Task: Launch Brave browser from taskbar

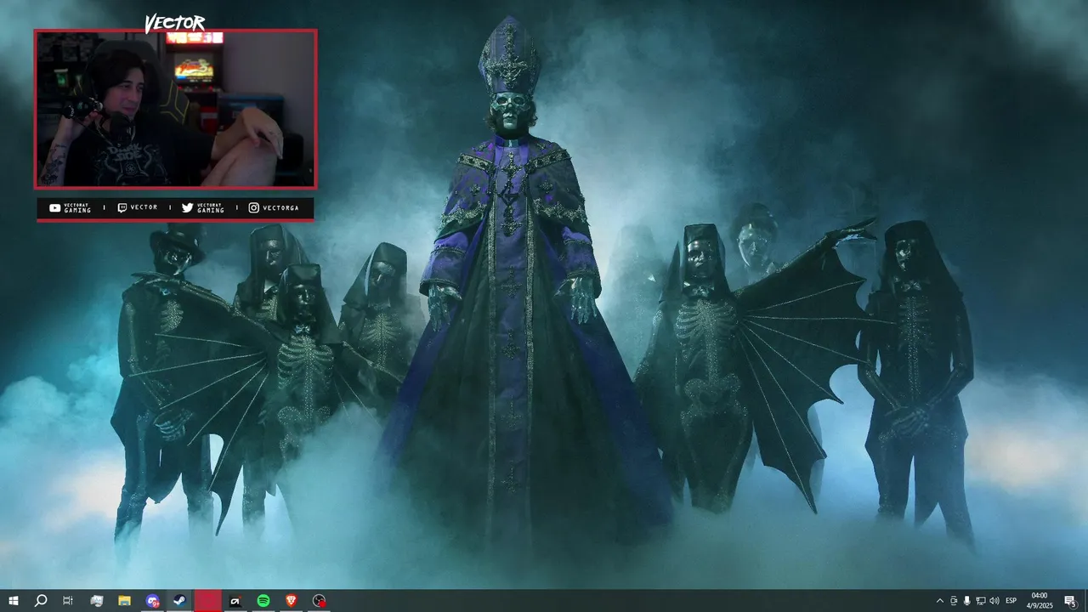Action: (x=292, y=601)
